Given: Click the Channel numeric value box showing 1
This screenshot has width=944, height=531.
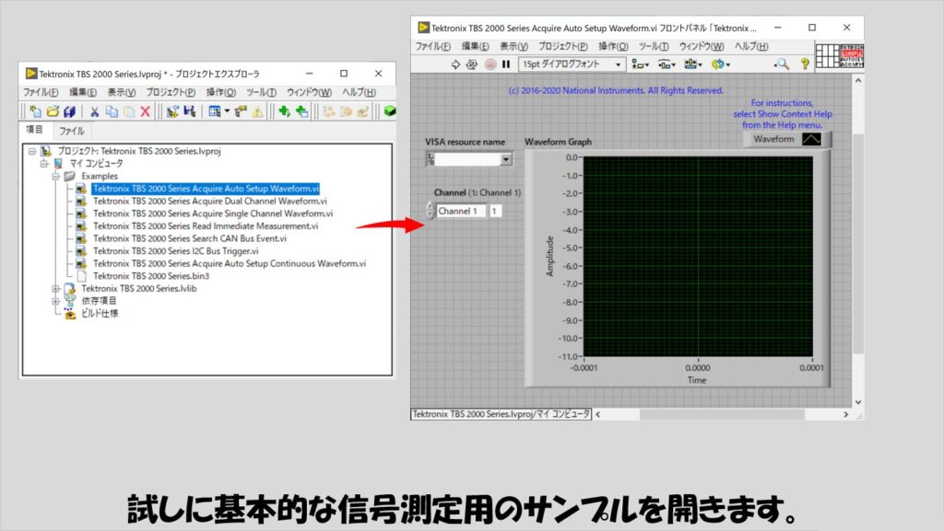Looking at the screenshot, I should click(x=495, y=211).
